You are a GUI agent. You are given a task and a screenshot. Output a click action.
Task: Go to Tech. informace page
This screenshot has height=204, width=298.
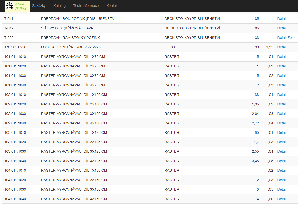pyautogui.click(x=86, y=6)
